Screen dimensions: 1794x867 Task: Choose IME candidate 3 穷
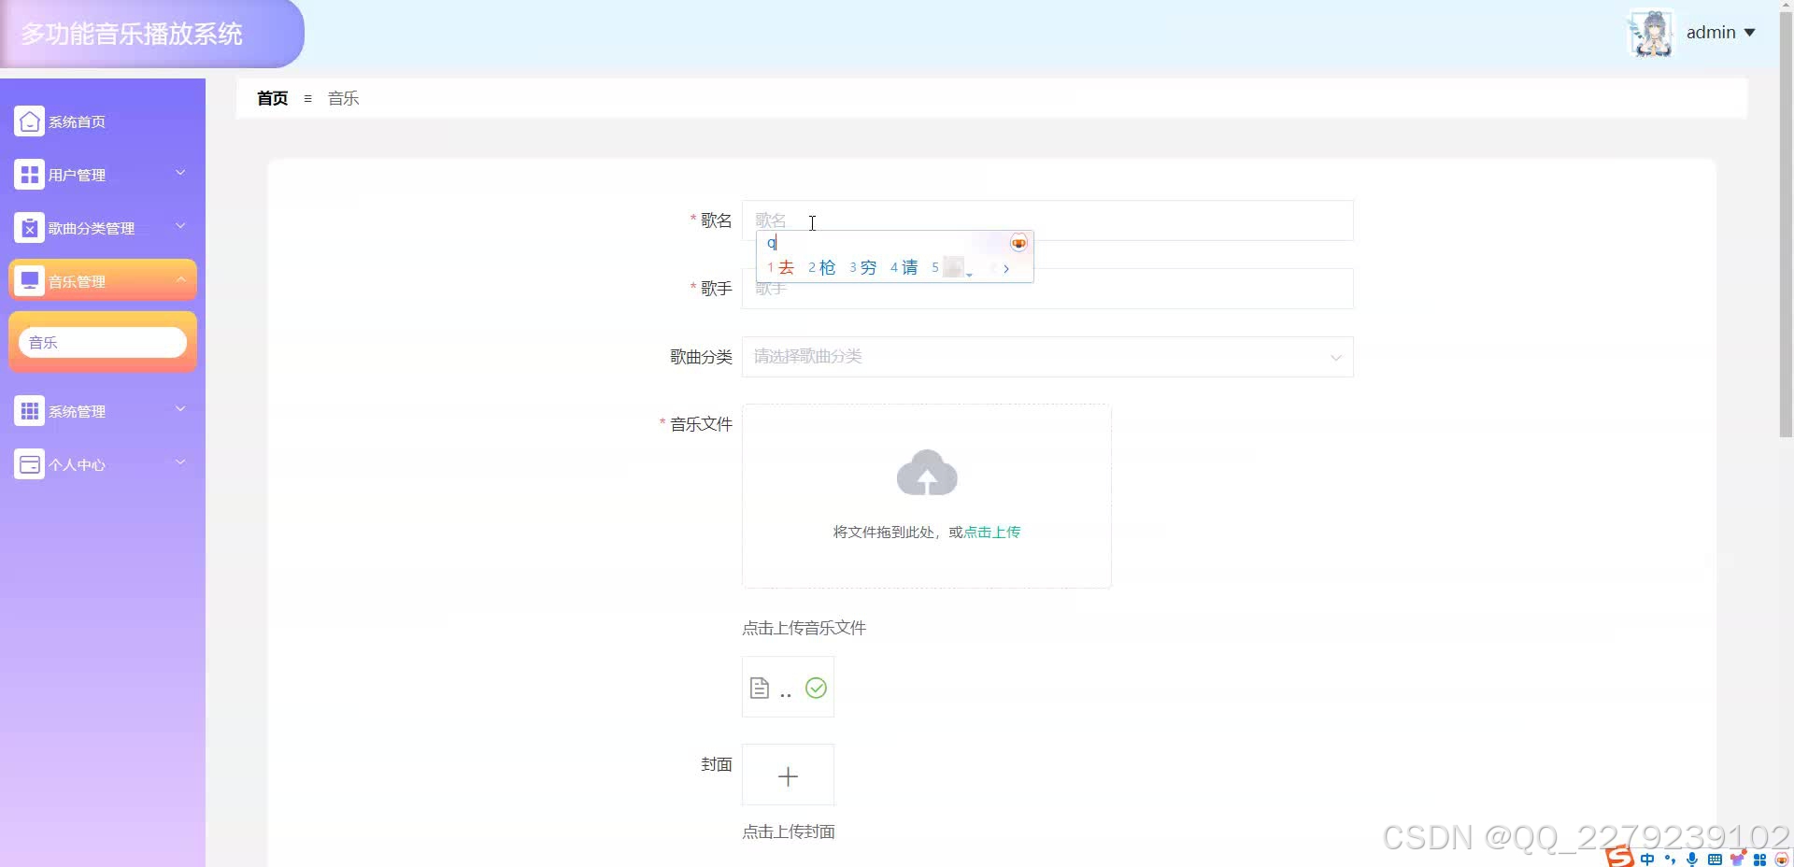863,268
